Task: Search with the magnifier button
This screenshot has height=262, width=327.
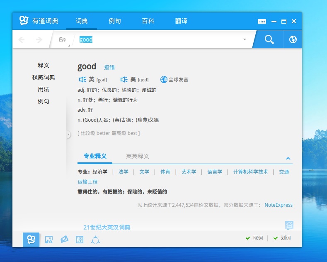Action: (269, 39)
